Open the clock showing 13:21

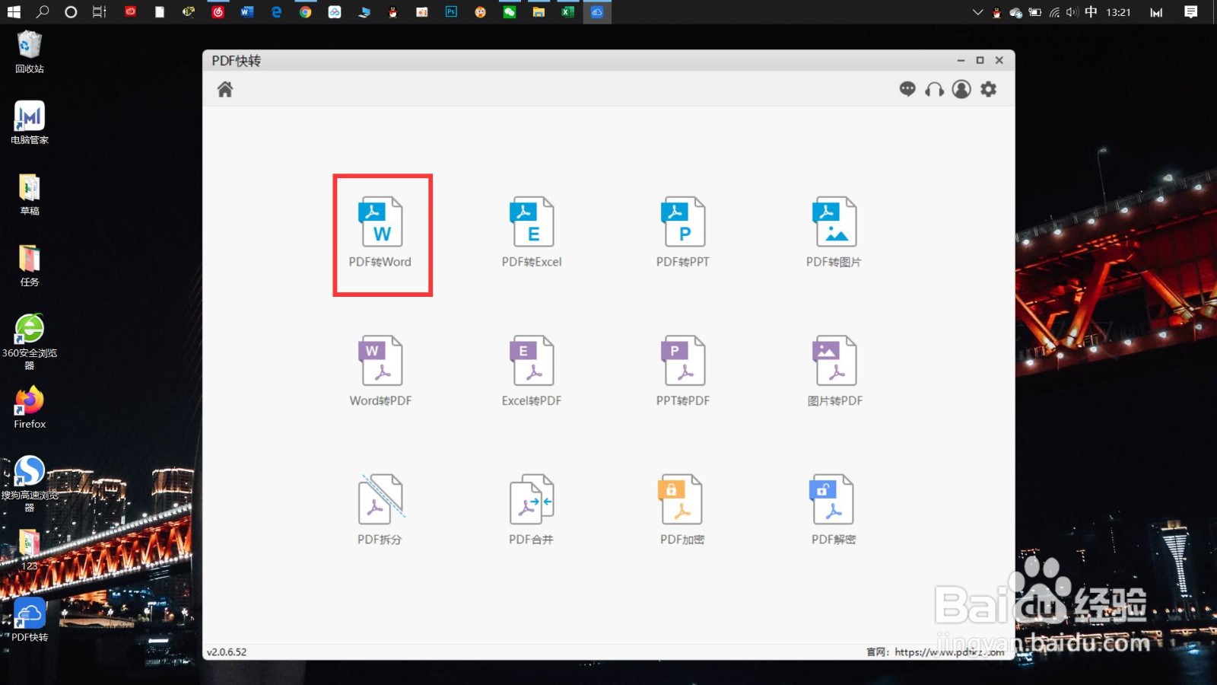click(1118, 12)
